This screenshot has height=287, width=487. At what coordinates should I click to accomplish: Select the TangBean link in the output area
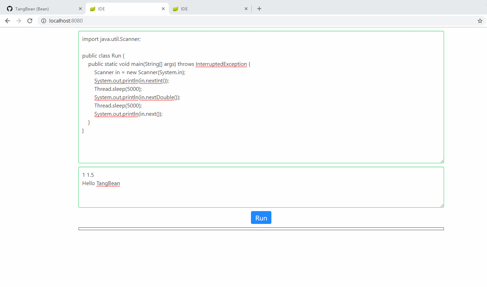pyautogui.click(x=108, y=183)
